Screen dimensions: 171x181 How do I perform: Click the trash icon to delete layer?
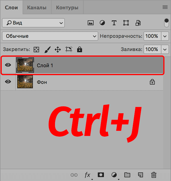[x=154, y=175]
